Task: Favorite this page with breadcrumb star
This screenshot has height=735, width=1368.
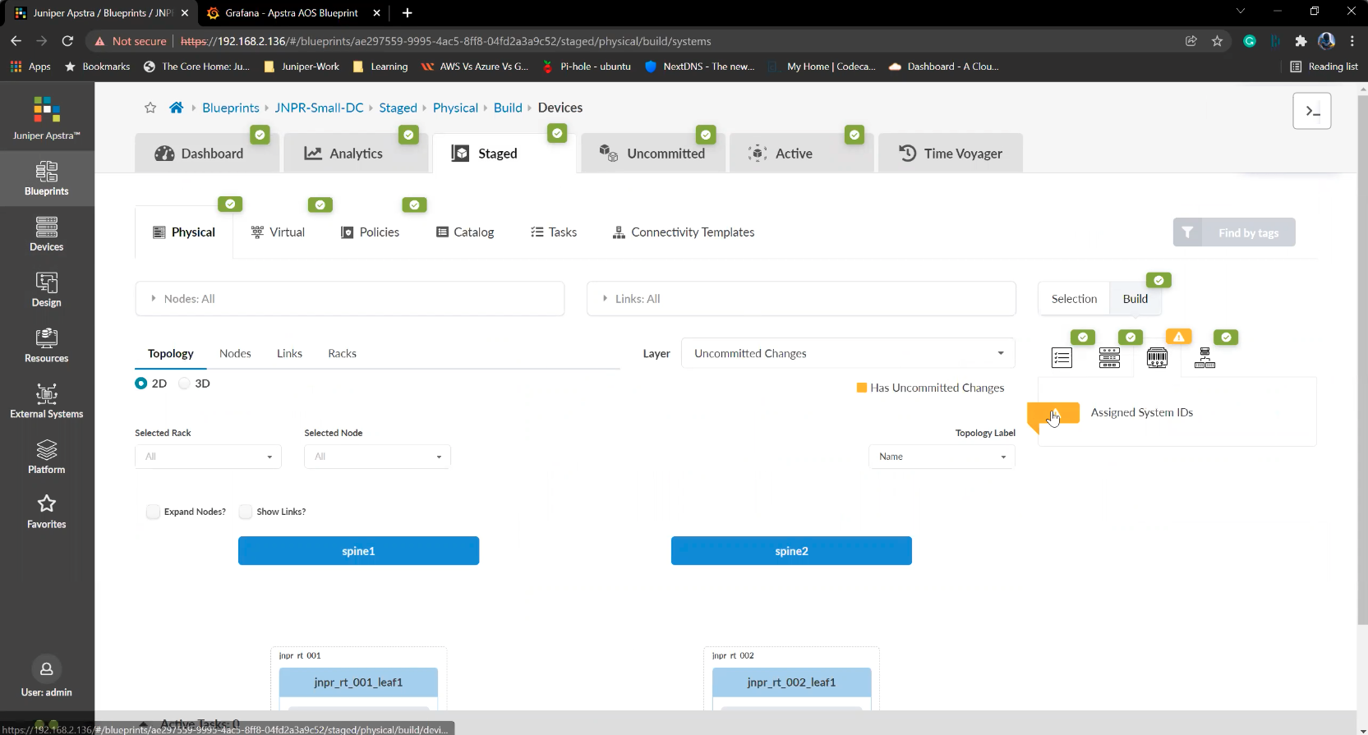Action: coord(150,108)
